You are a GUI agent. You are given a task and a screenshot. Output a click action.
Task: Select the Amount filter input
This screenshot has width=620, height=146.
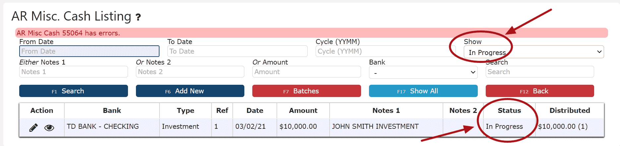(307, 72)
